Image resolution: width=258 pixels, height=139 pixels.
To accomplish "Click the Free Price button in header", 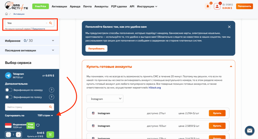I will tap(41, 6).
